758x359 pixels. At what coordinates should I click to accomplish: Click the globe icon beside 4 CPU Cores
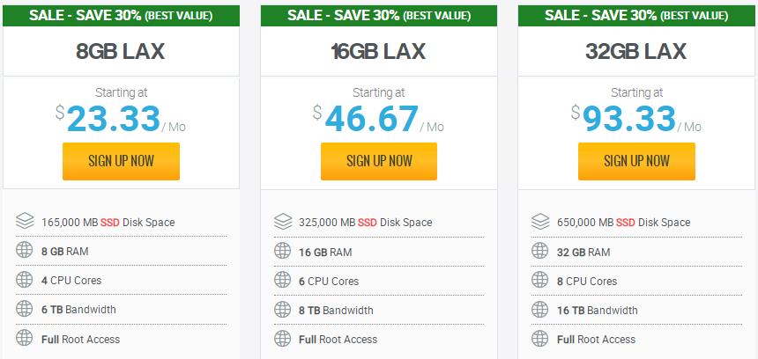25,280
